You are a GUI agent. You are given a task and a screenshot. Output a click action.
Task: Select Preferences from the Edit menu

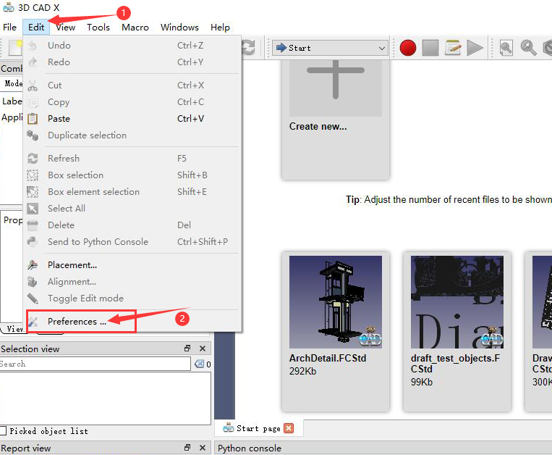click(x=77, y=321)
